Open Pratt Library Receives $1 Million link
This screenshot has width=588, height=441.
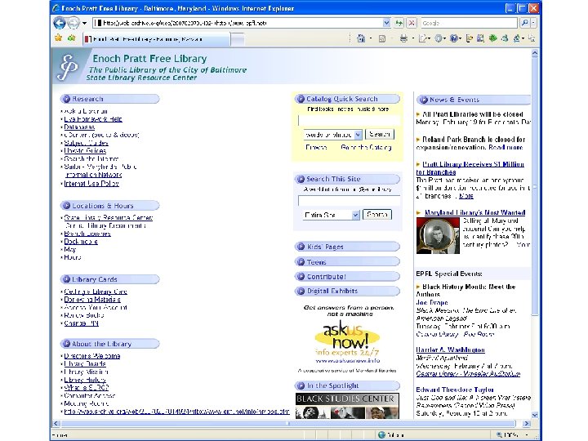(x=470, y=168)
